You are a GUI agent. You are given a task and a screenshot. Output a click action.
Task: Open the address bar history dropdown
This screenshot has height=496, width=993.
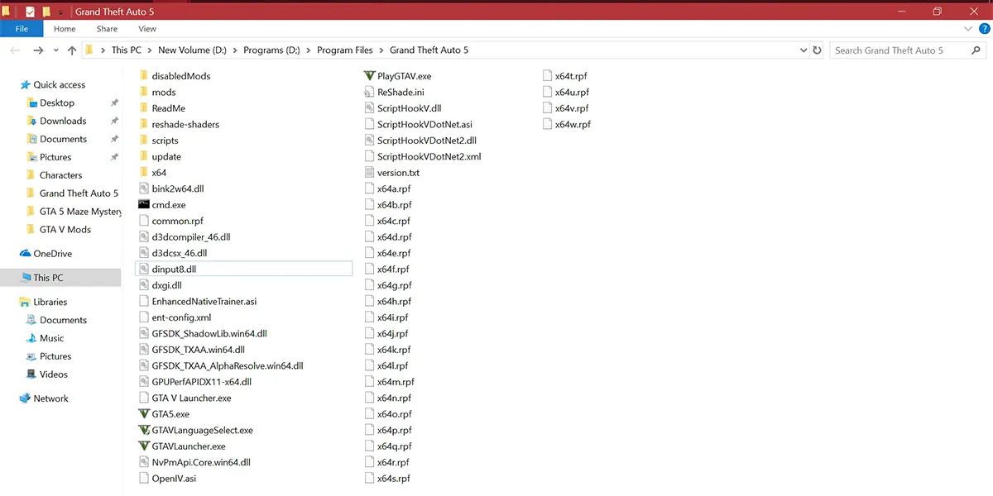coord(803,50)
